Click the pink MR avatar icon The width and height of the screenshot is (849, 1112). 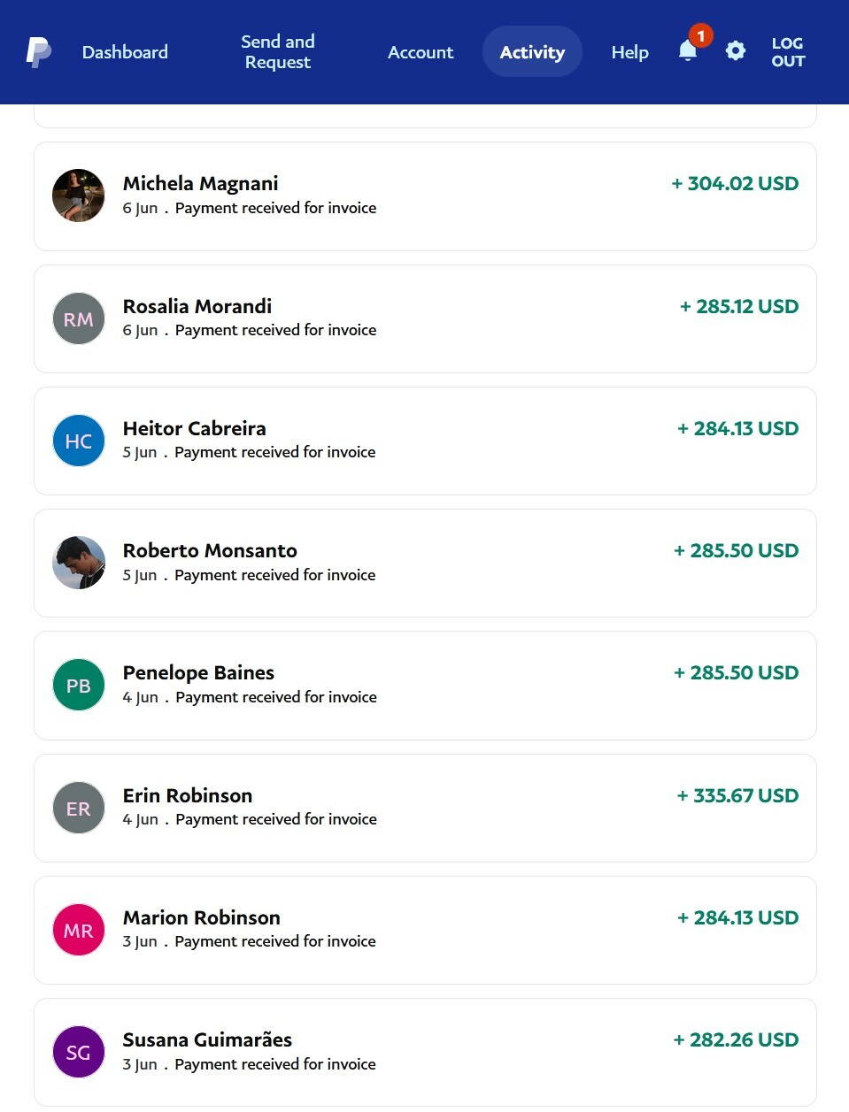click(79, 930)
